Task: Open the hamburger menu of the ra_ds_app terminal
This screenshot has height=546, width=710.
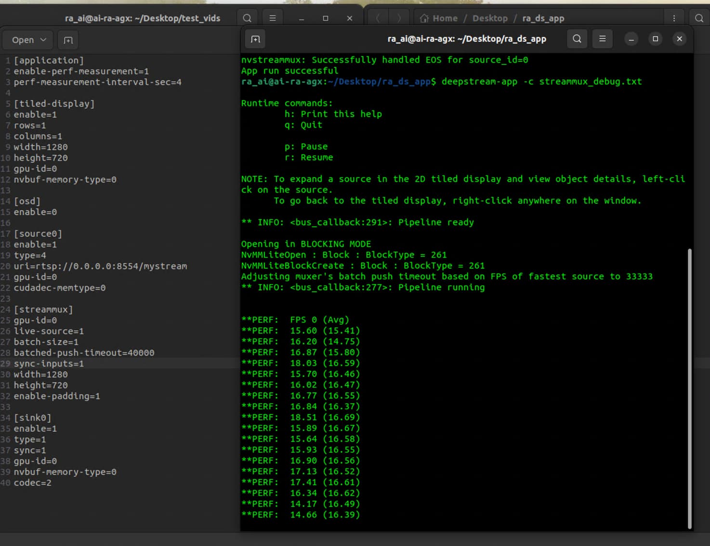Action: 602,39
